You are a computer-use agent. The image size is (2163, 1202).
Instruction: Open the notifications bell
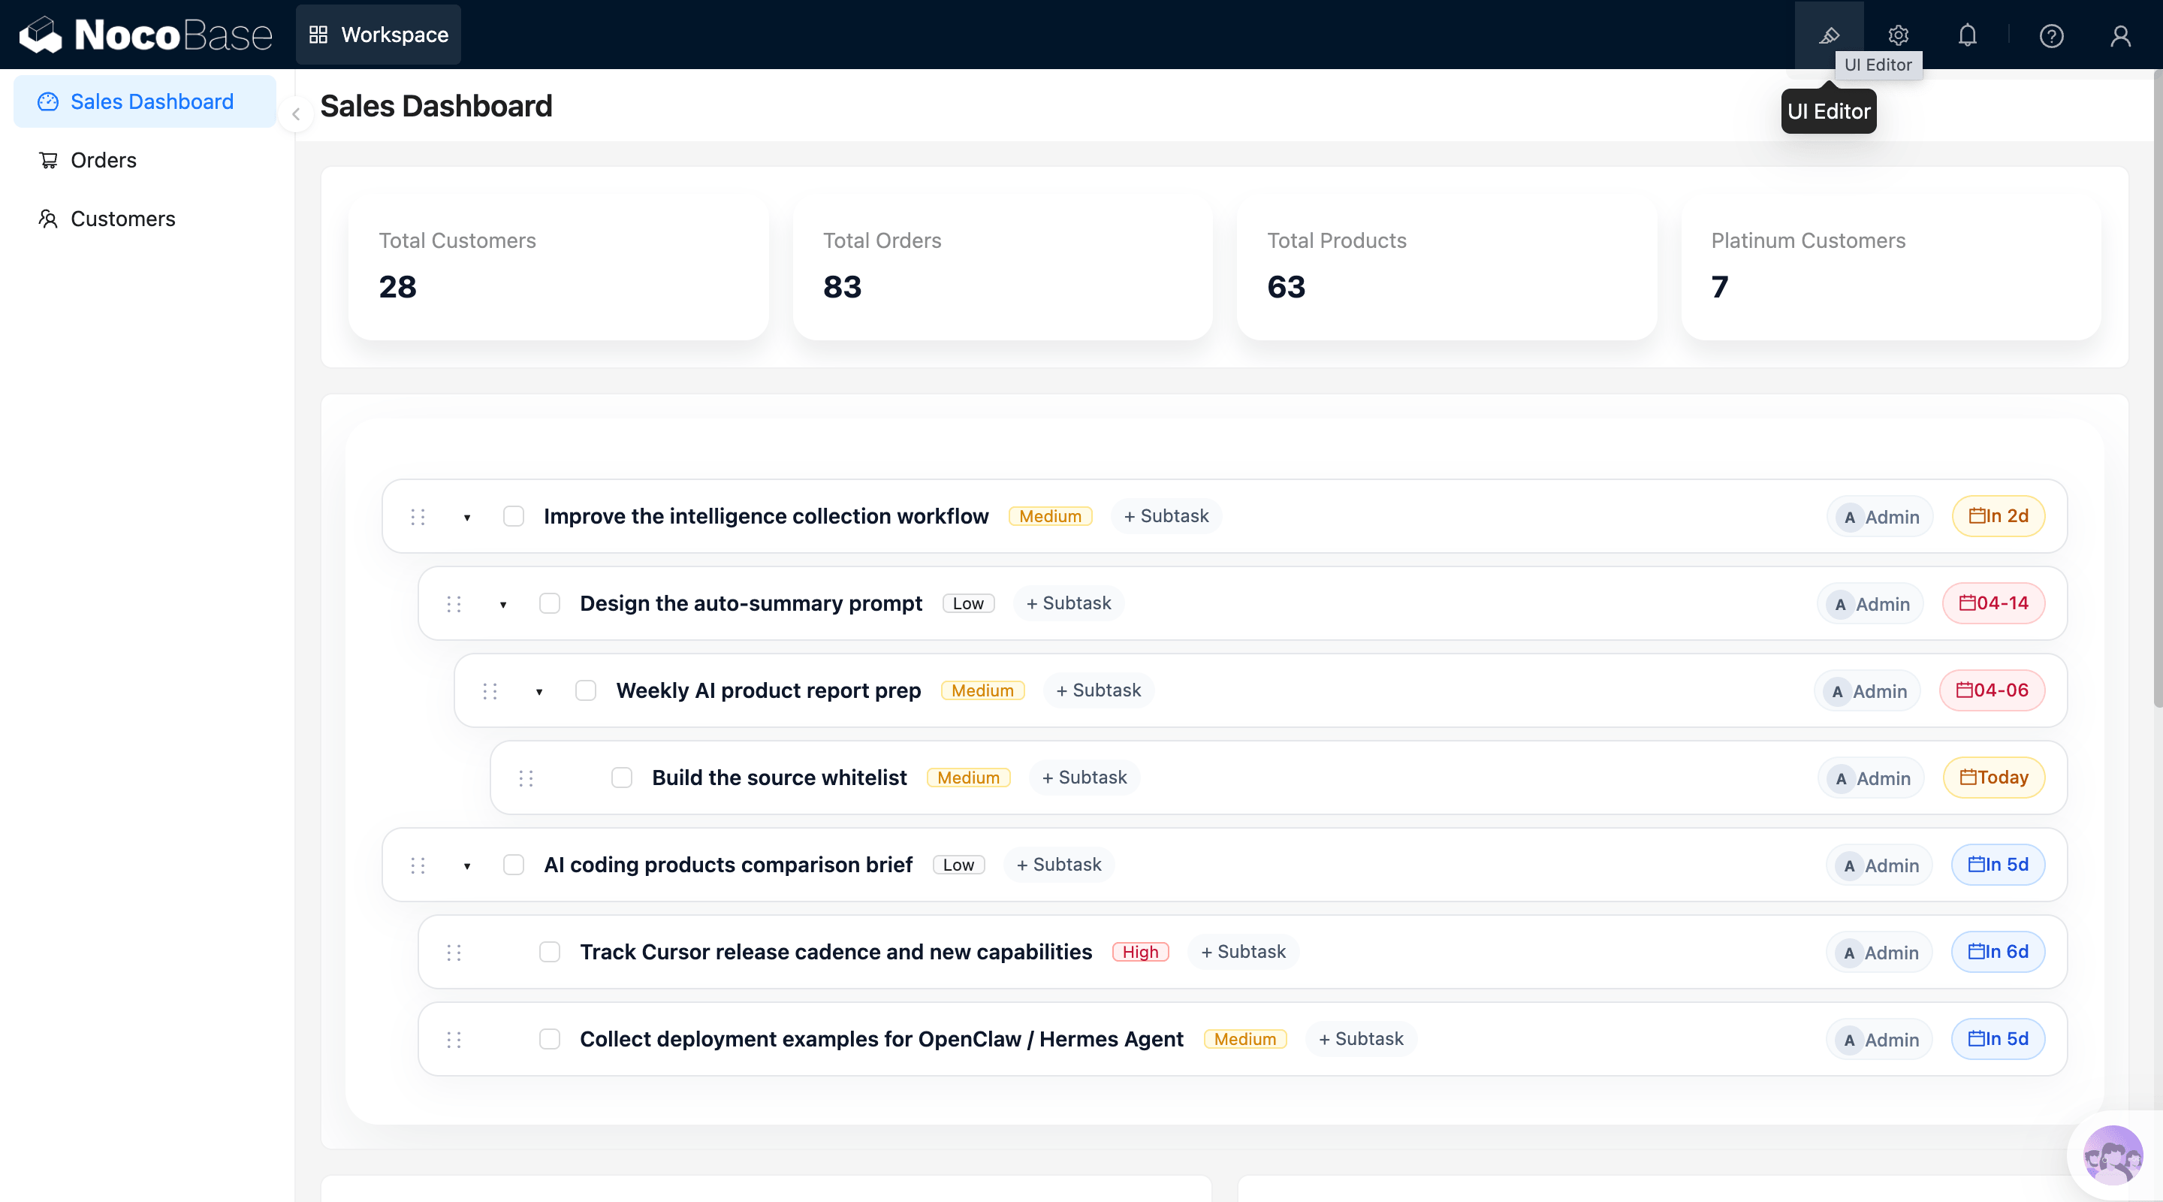[1968, 35]
